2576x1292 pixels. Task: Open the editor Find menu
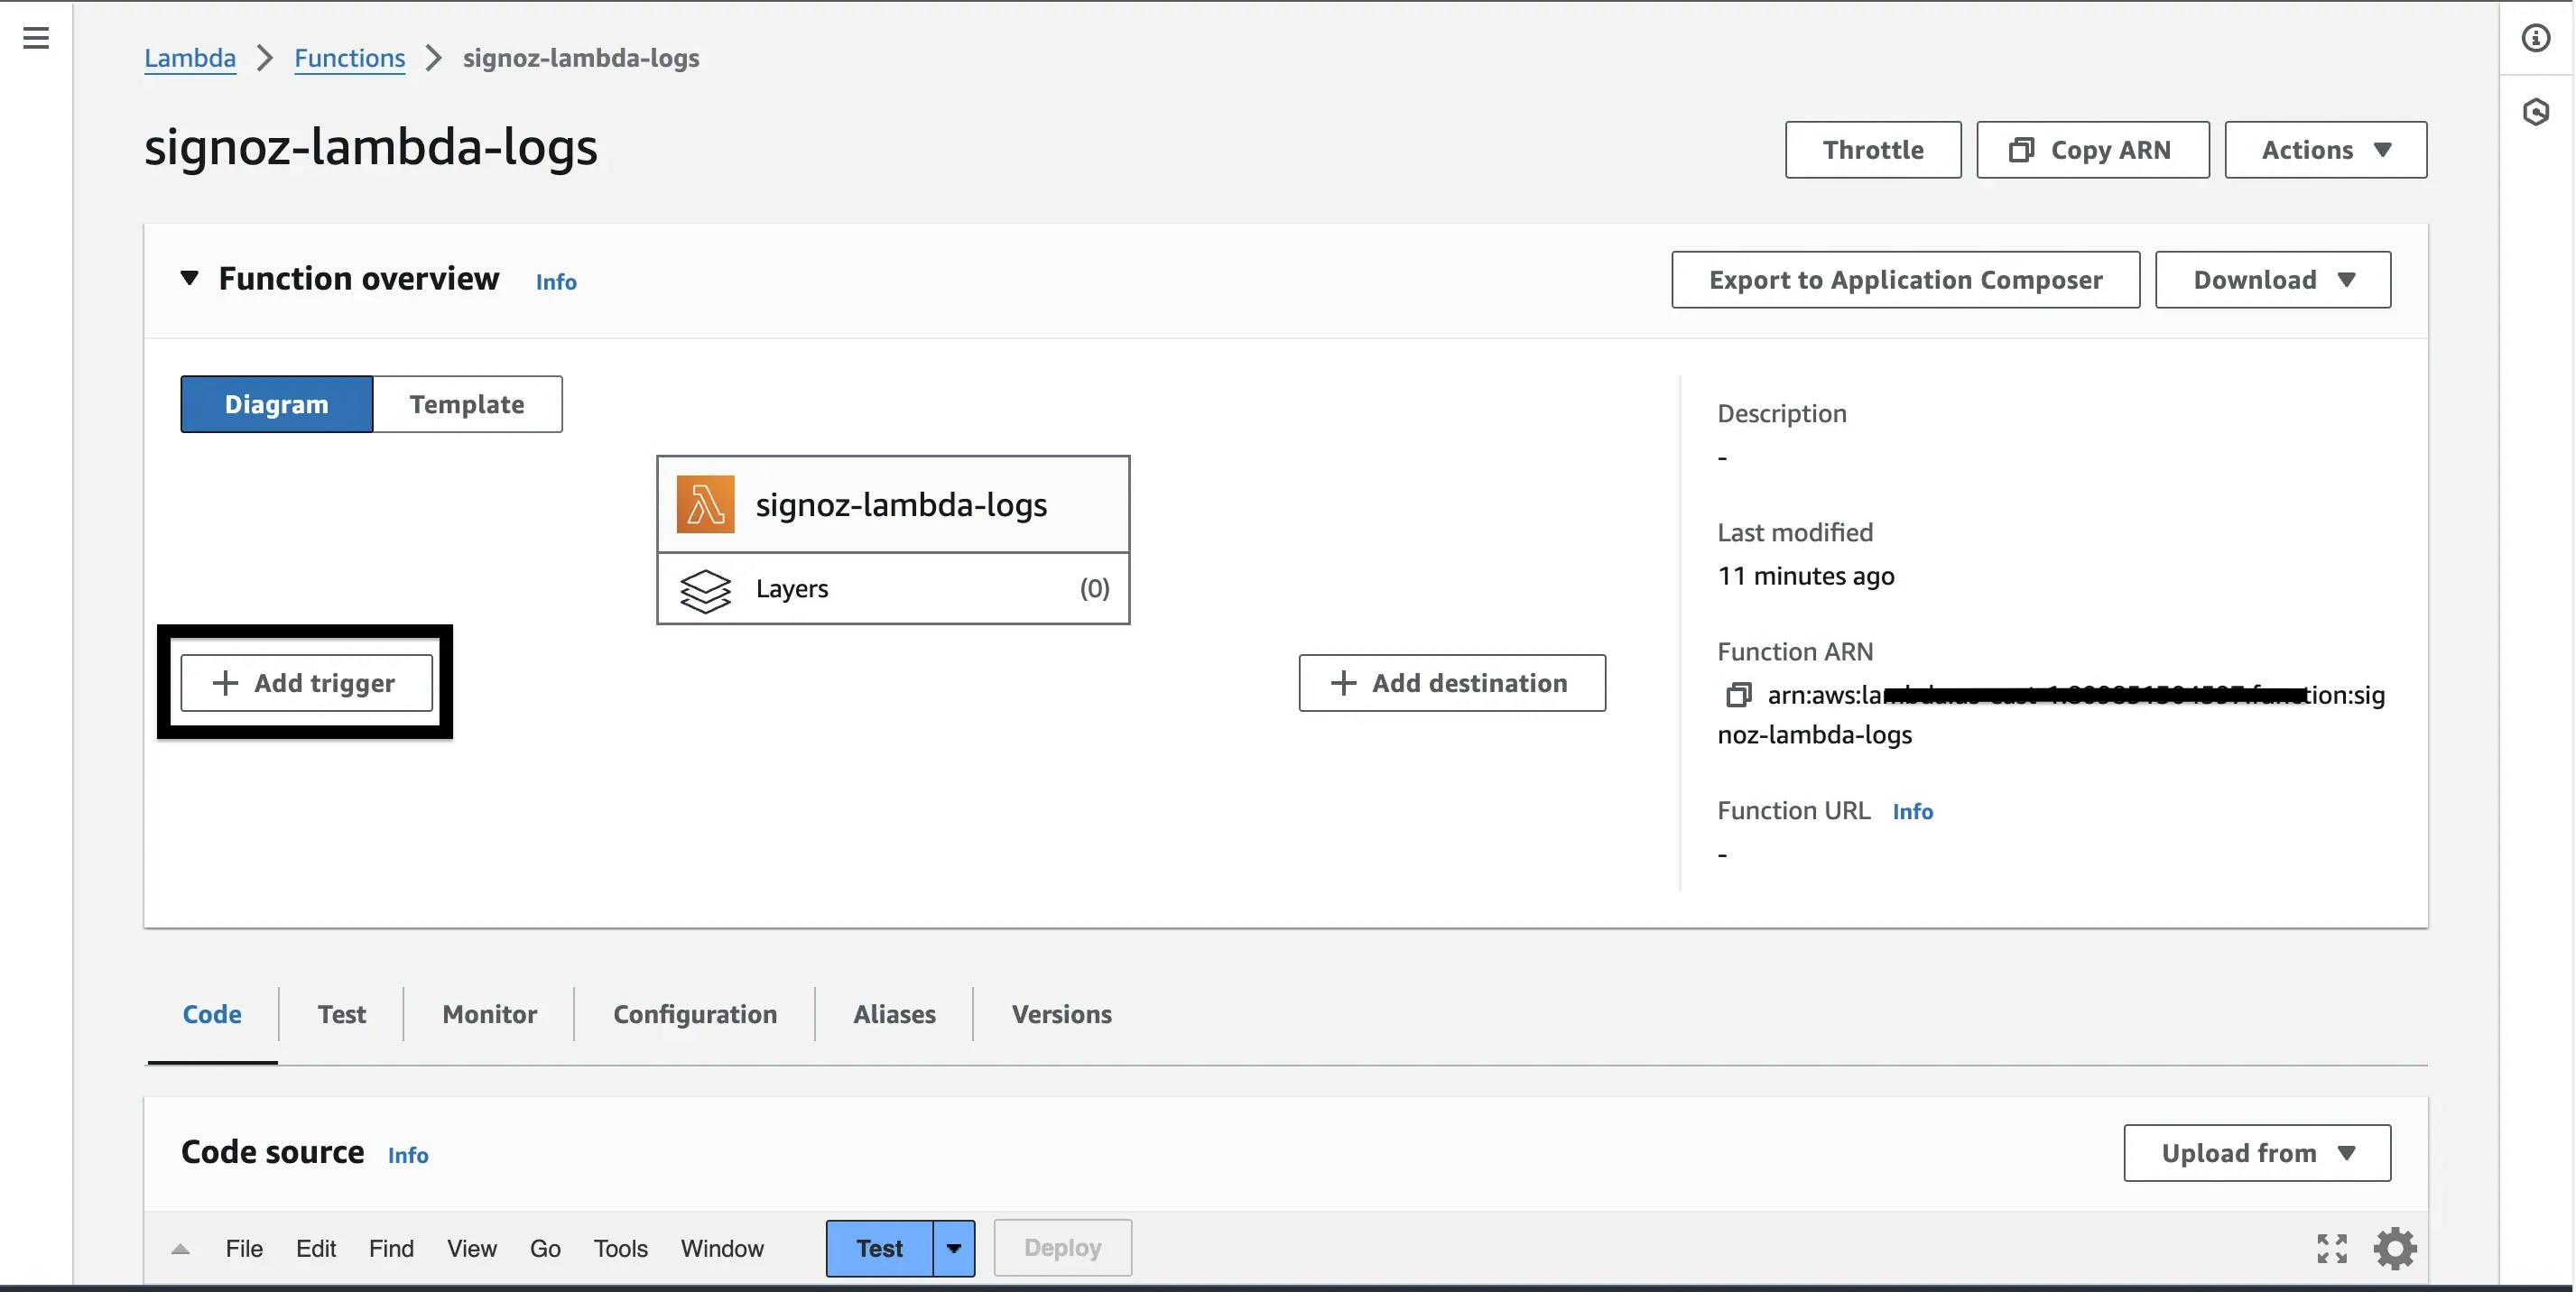pos(391,1249)
